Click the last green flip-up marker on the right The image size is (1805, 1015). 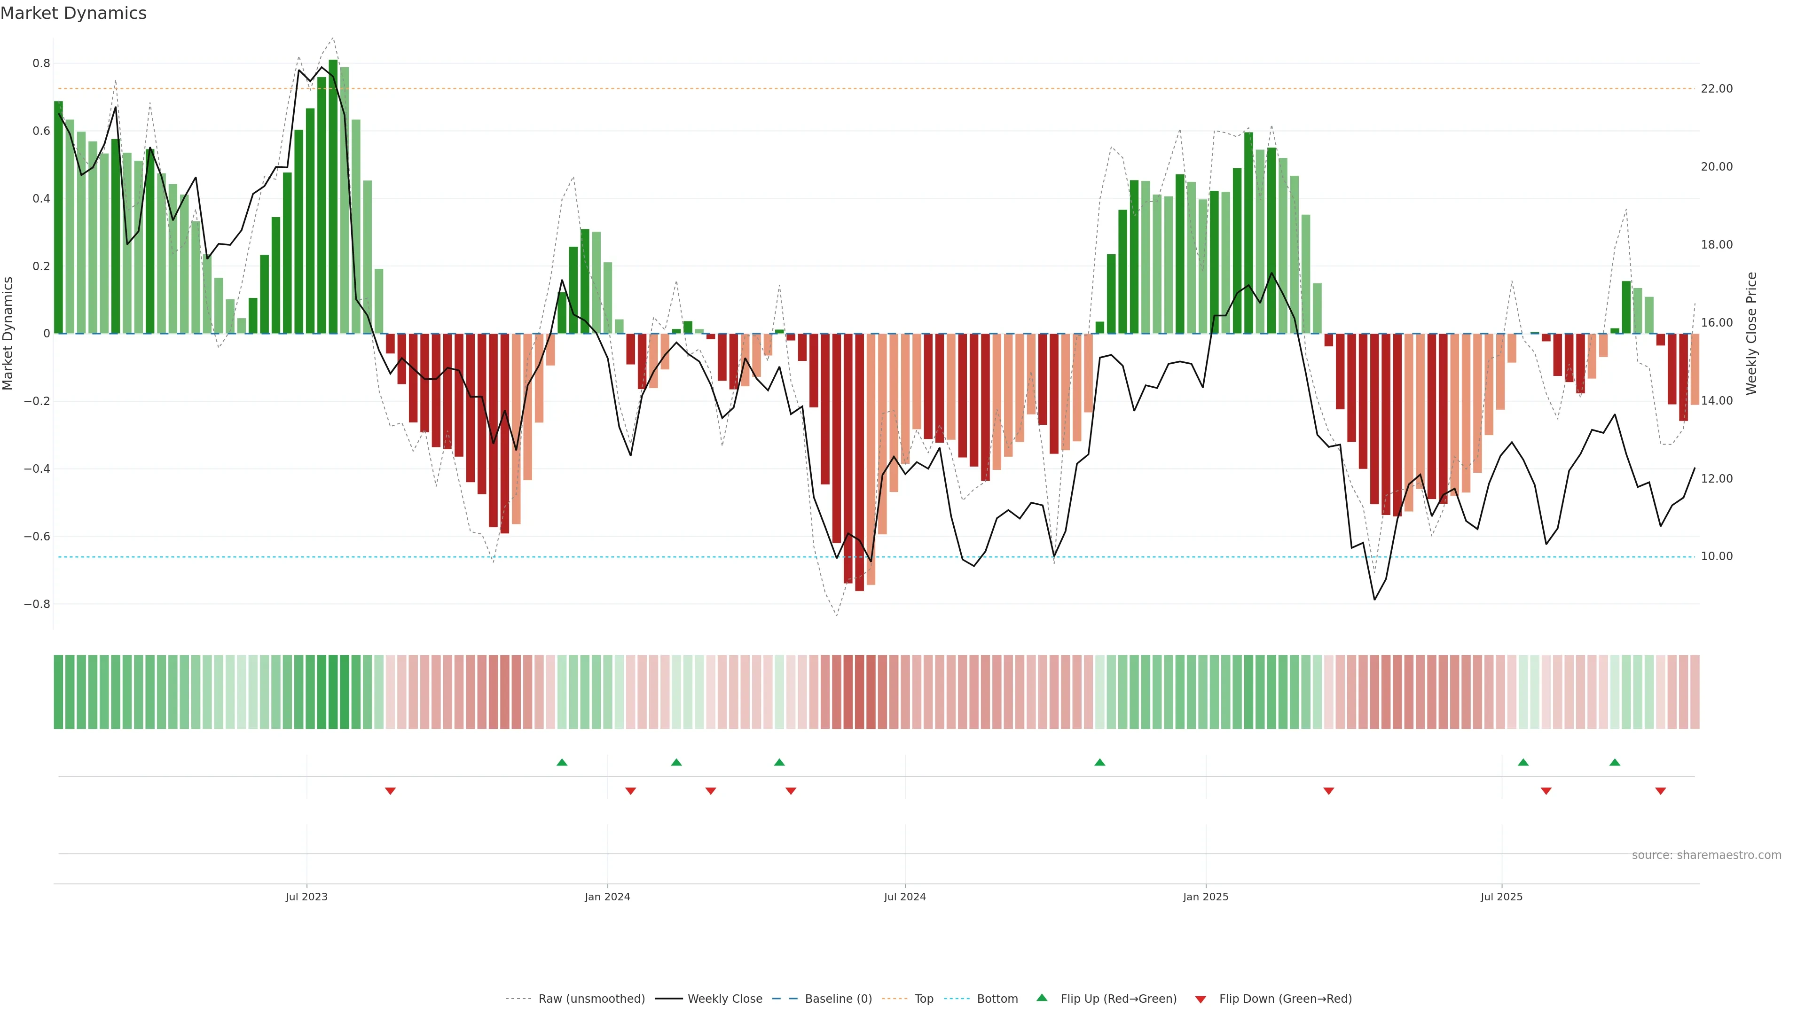[x=1615, y=762]
